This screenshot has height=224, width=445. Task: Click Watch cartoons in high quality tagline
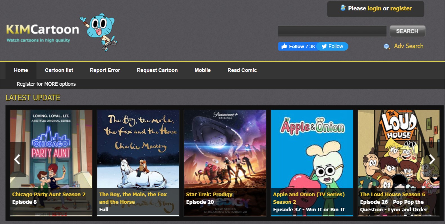click(38, 40)
